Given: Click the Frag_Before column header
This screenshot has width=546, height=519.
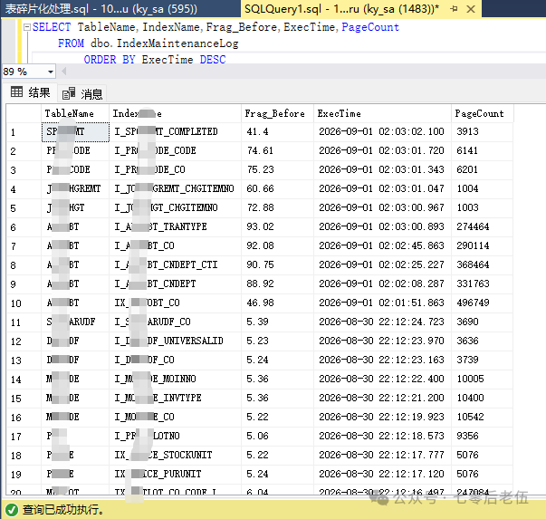Looking at the screenshot, I should tap(277, 113).
